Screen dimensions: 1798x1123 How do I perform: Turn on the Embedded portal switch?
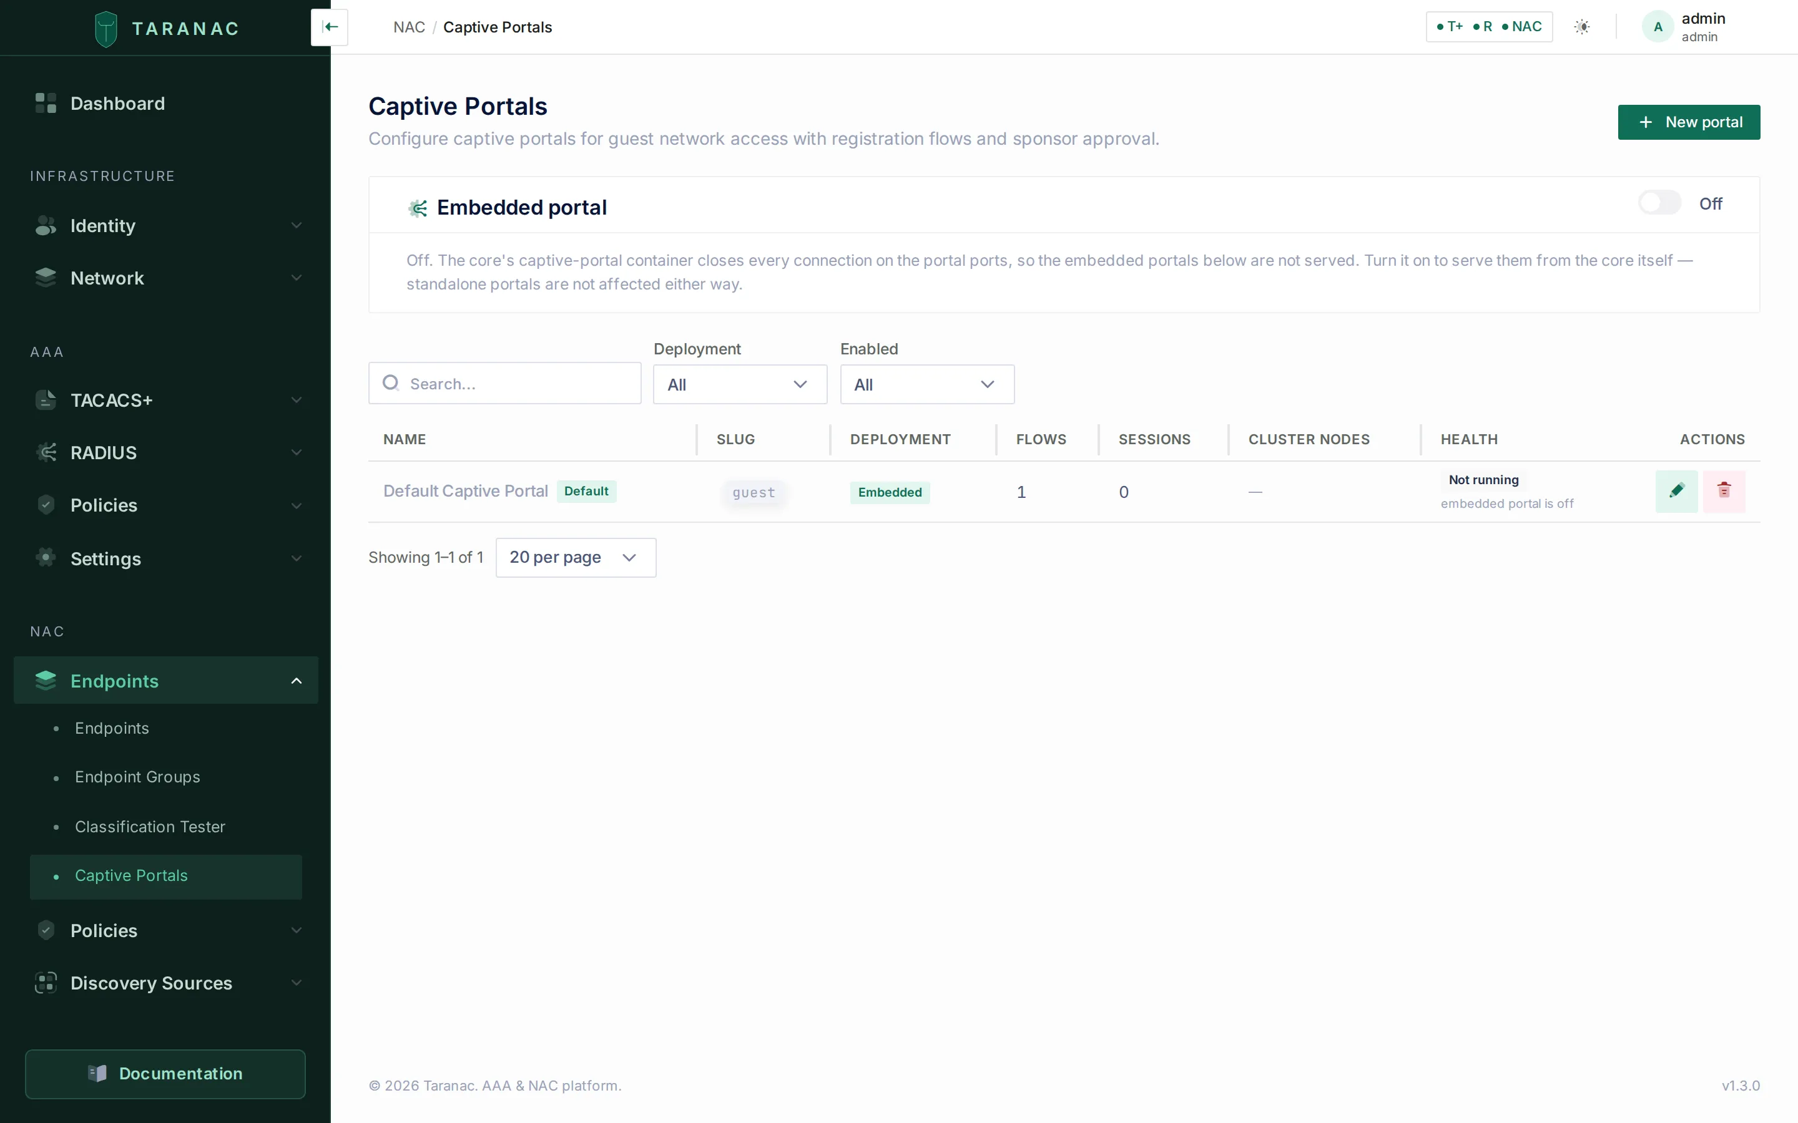pos(1659,203)
